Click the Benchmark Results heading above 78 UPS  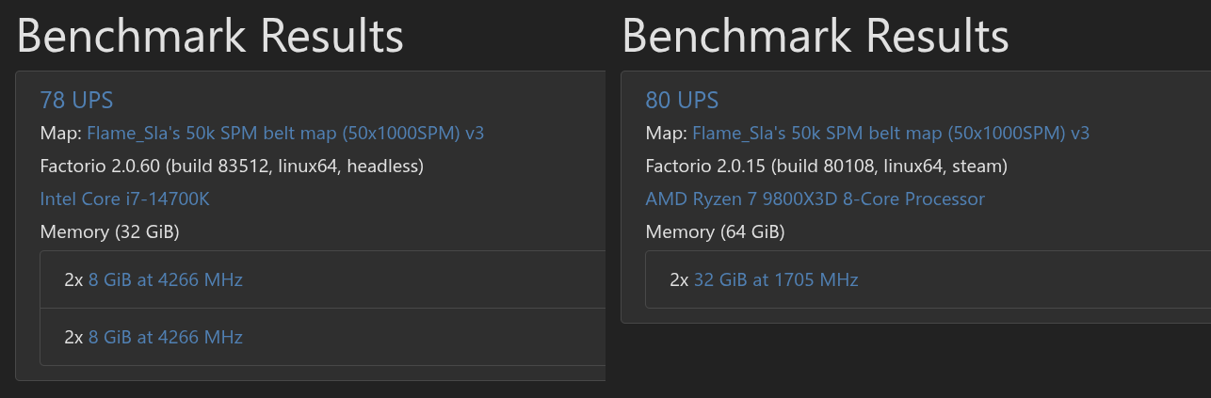[210, 36]
